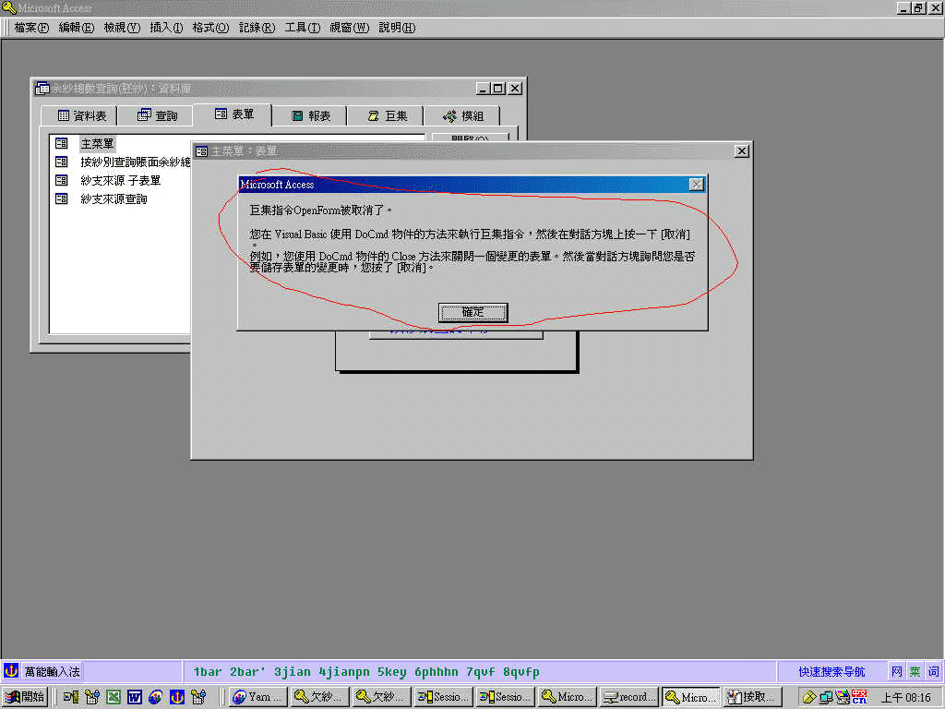Open the 模組 tab in database window

click(463, 115)
